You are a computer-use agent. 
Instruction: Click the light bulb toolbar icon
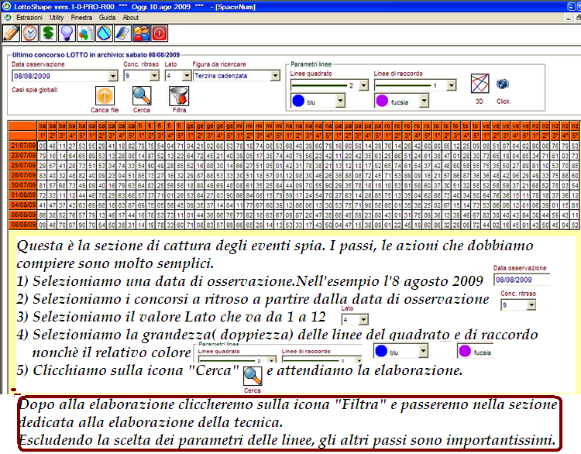(67, 33)
